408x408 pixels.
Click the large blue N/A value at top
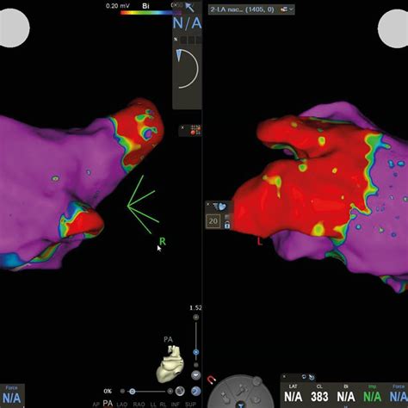[187, 23]
